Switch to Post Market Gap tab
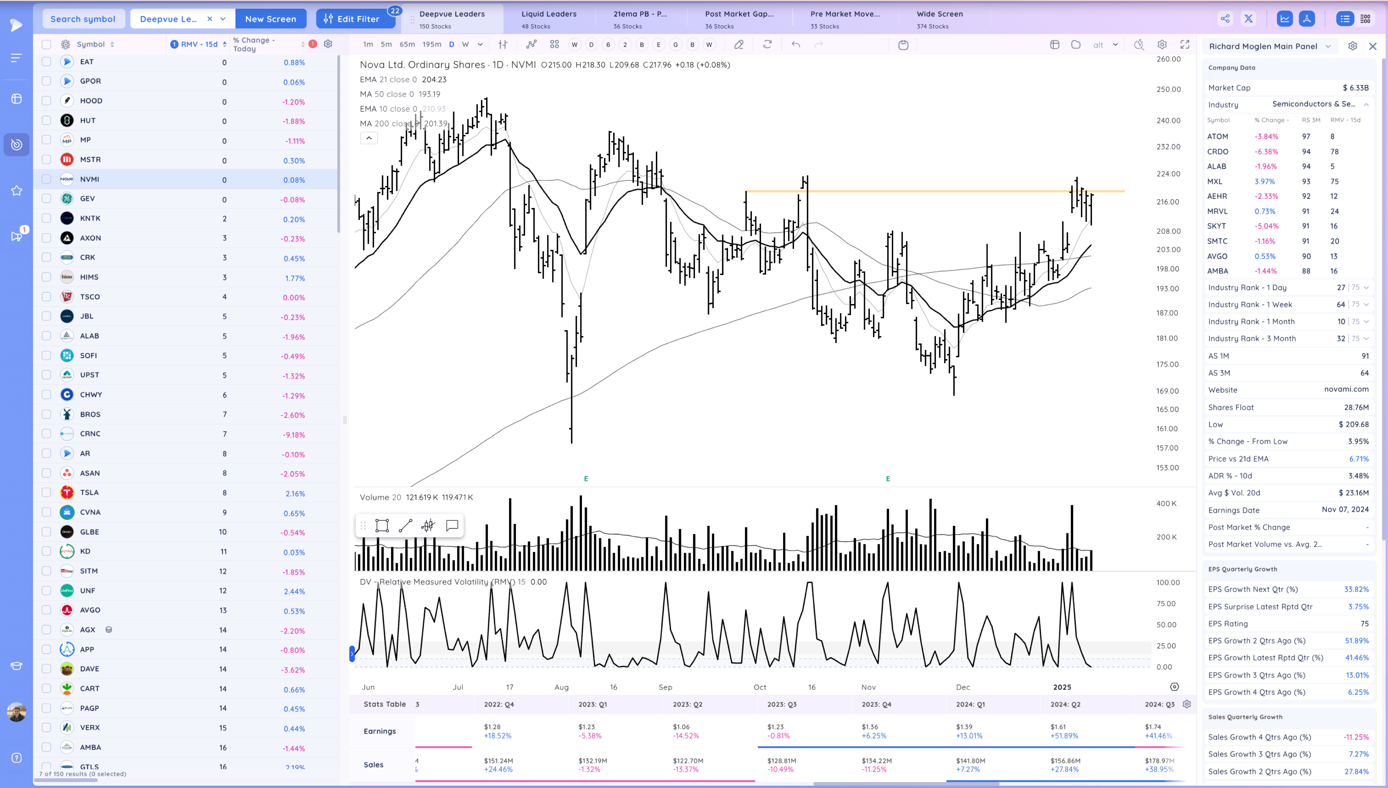Screen dimensions: 1388x788 pos(739,19)
